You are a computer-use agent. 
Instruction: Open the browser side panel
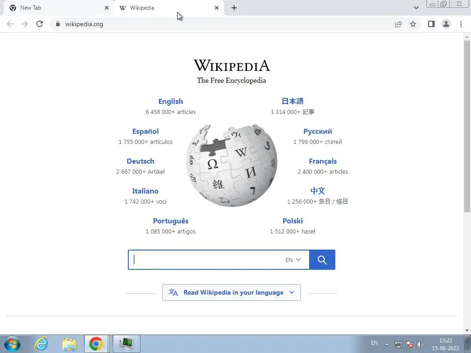tap(431, 24)
